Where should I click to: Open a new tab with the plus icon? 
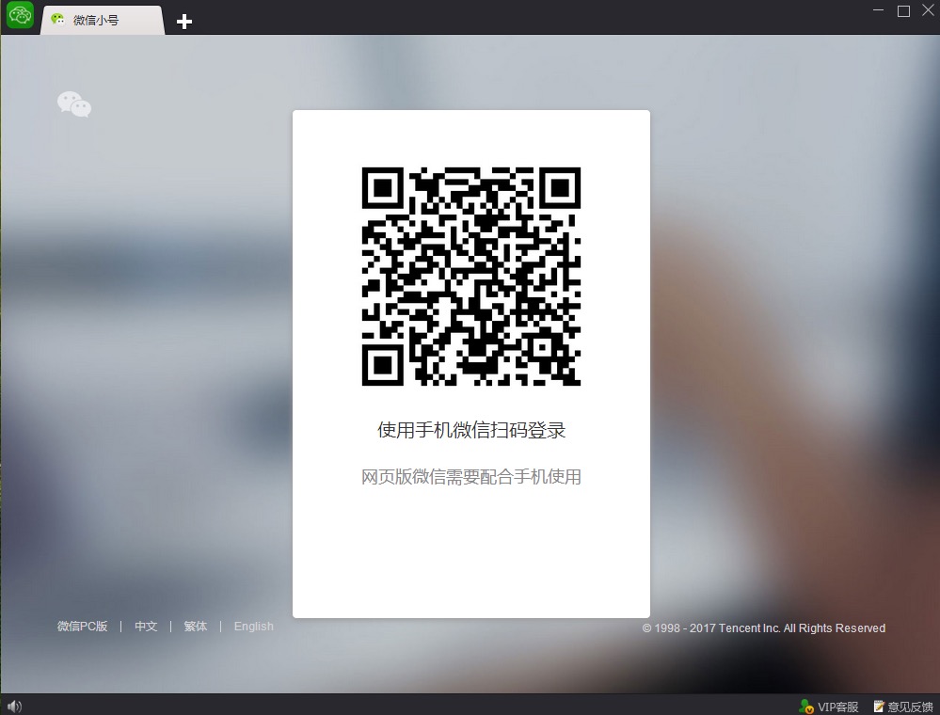tap(184, 22)
